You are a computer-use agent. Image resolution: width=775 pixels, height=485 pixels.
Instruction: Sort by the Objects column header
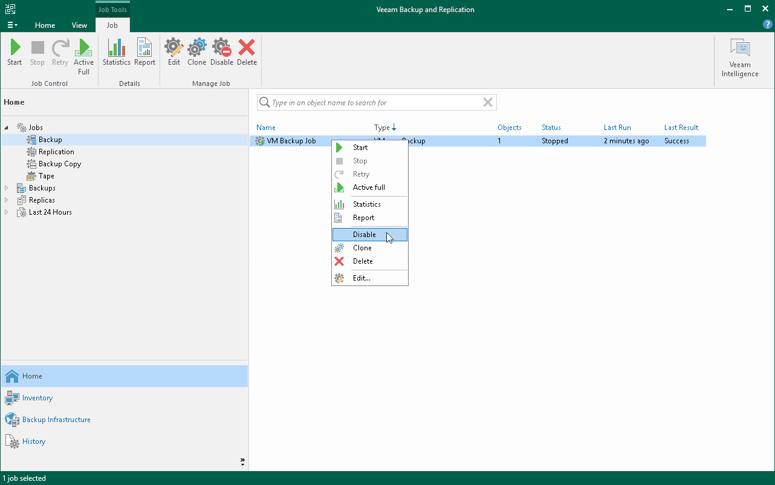[510, 128]
